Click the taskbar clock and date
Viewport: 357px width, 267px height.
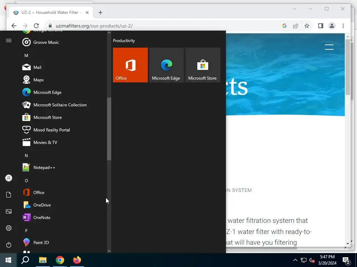click(327, 260)
